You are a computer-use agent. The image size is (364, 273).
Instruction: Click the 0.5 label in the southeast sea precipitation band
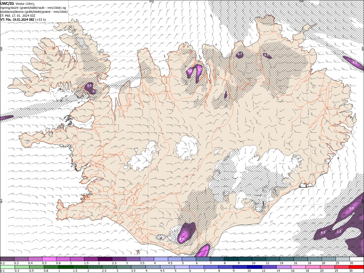tap(351, 208)
